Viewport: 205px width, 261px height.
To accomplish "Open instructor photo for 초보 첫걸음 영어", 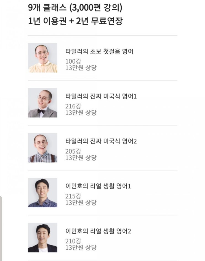I will (x=42, y=58).
